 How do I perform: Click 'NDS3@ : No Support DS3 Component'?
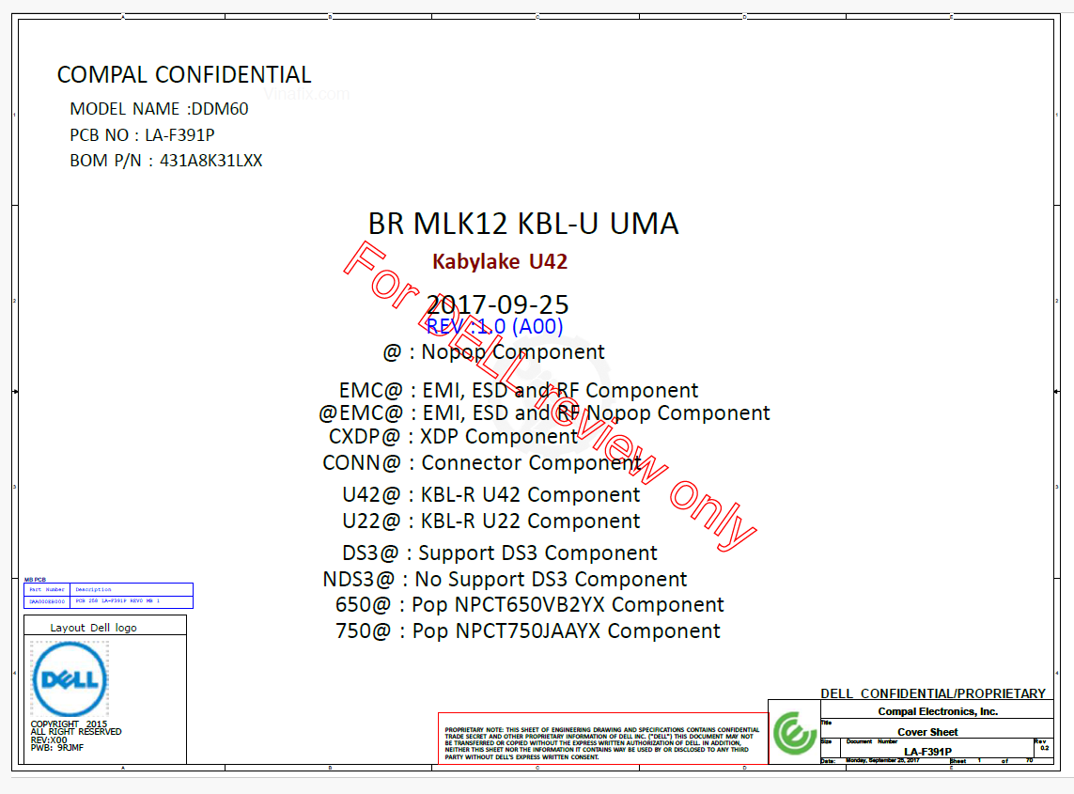click(x=505, y=580)
